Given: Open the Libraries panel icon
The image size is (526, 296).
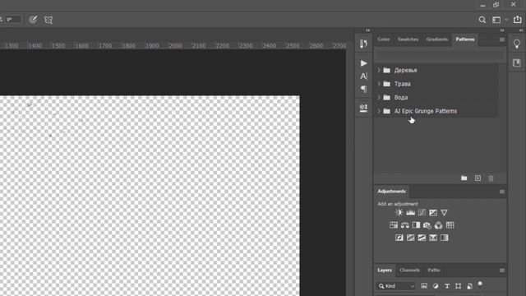Looking at the screenshot, I should 517,62.
